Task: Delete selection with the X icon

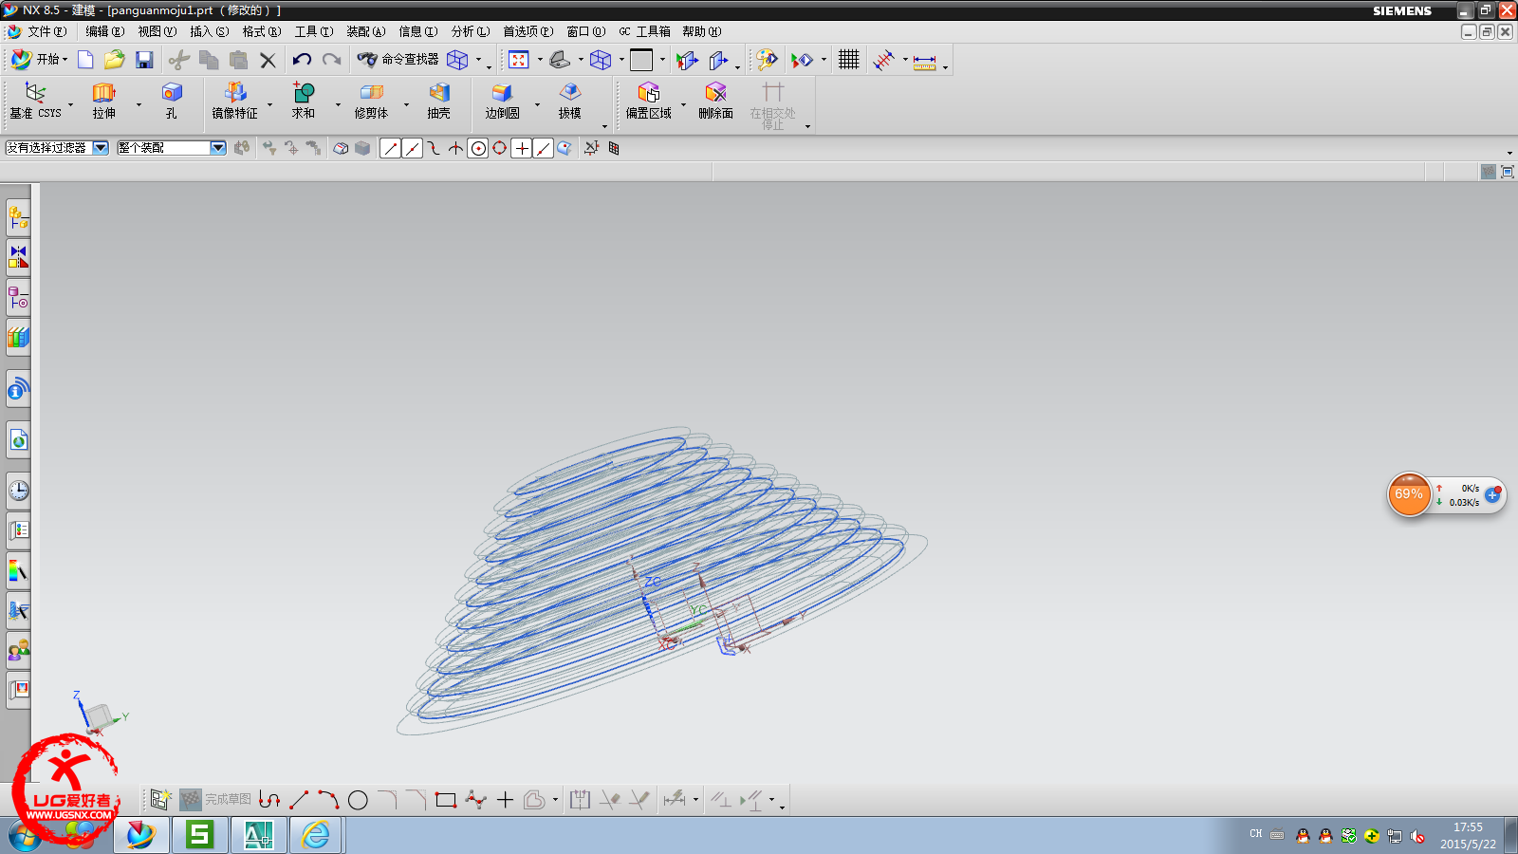Action: pyautogui.click(x=268, y=60)
